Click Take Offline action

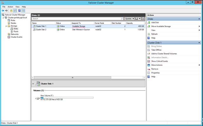156,50
